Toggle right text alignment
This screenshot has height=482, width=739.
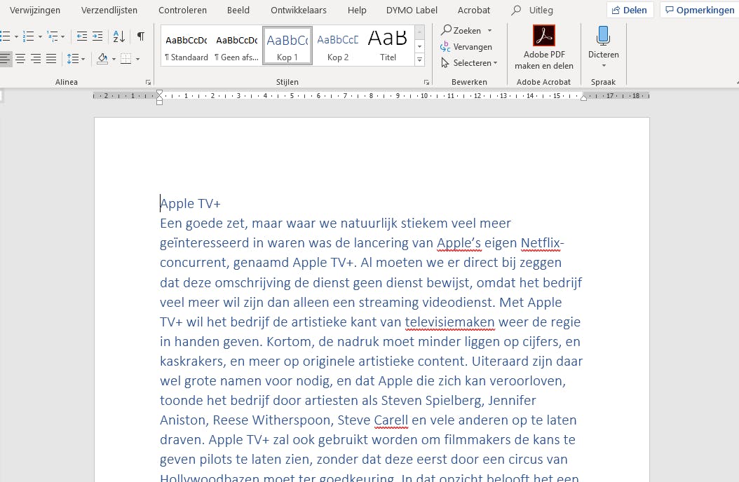pos(36,59)
